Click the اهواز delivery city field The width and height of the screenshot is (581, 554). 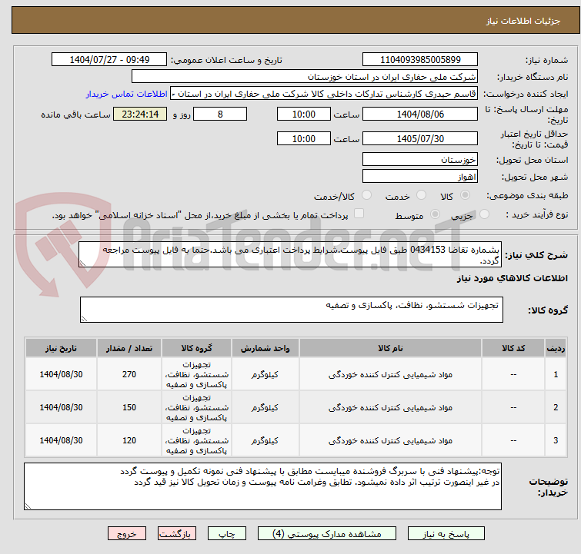[420, 177]
